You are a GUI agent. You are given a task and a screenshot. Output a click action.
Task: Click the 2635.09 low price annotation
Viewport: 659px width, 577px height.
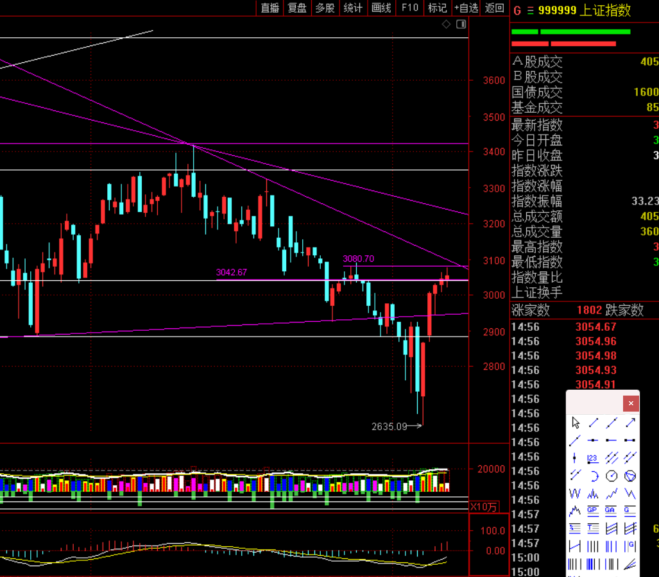pos(389,427)
